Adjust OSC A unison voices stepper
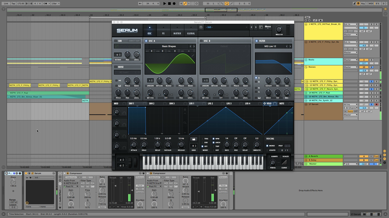This screenshot has height=218, width=389. tap(150, 80)
